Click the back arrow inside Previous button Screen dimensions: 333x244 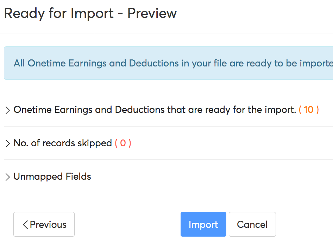coord(25,224)
